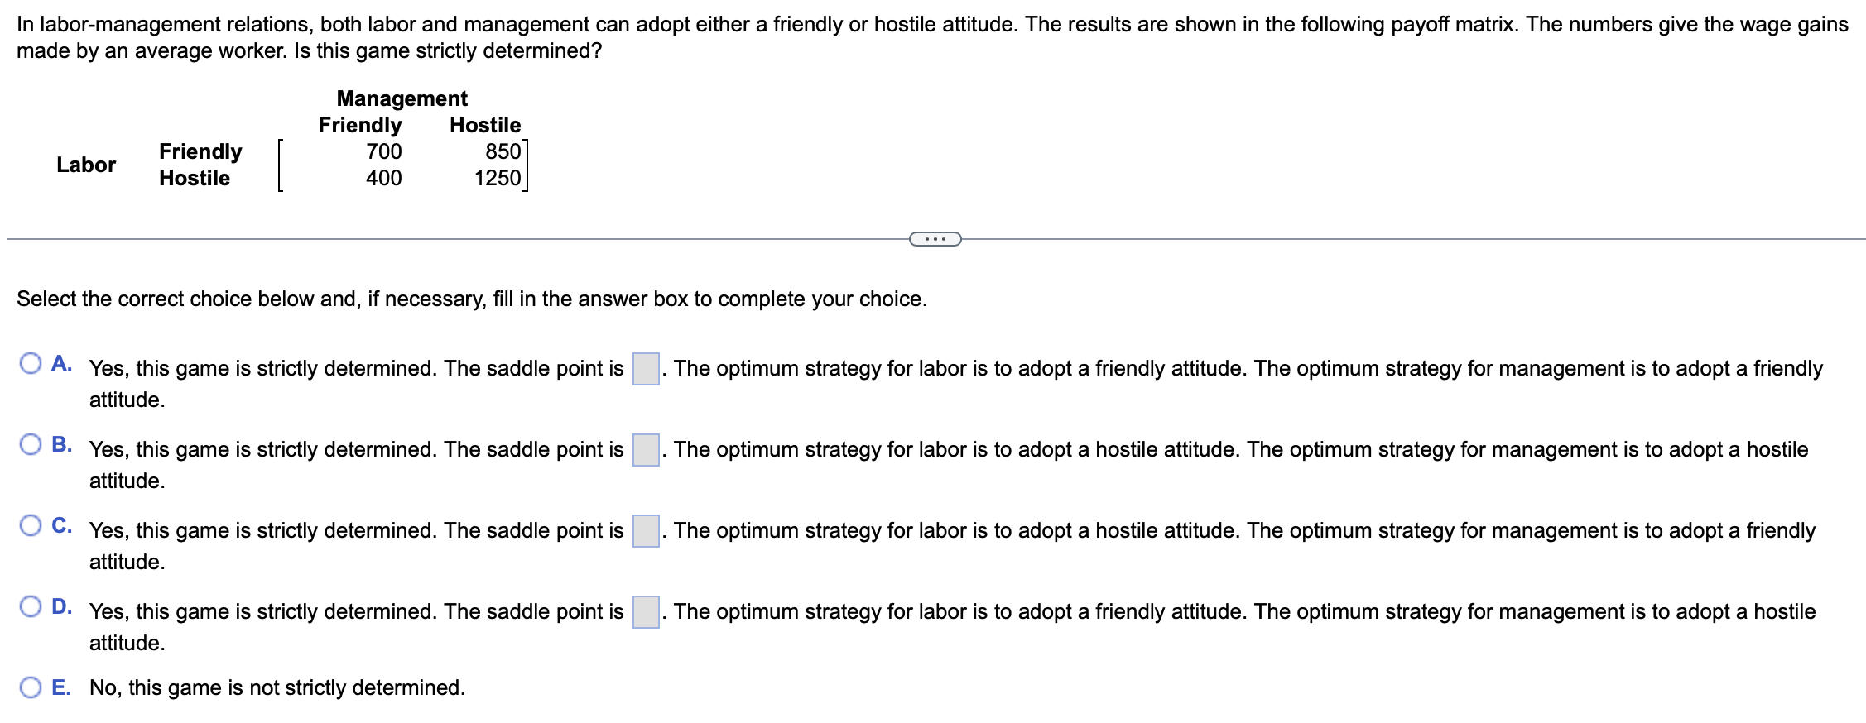
Task: Focus the saddle point answer box in choice B
Action: [646, 450]
